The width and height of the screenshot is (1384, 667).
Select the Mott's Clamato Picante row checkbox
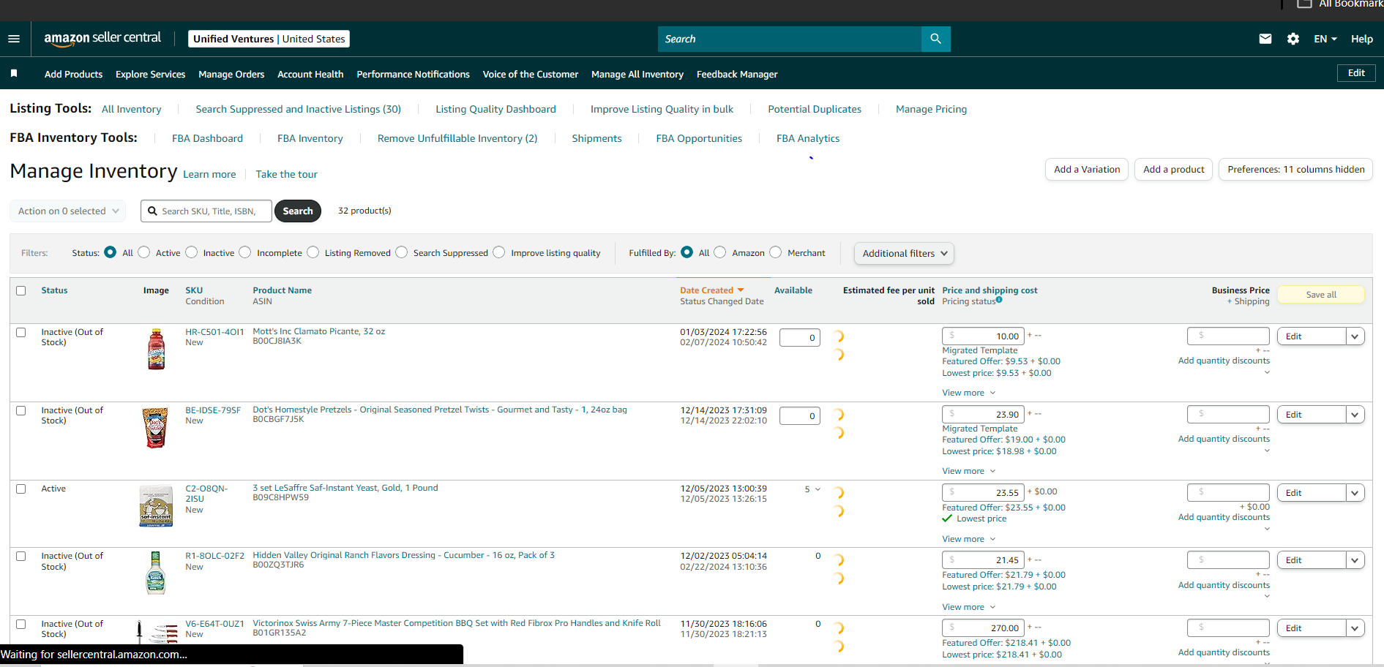point(21,332)
